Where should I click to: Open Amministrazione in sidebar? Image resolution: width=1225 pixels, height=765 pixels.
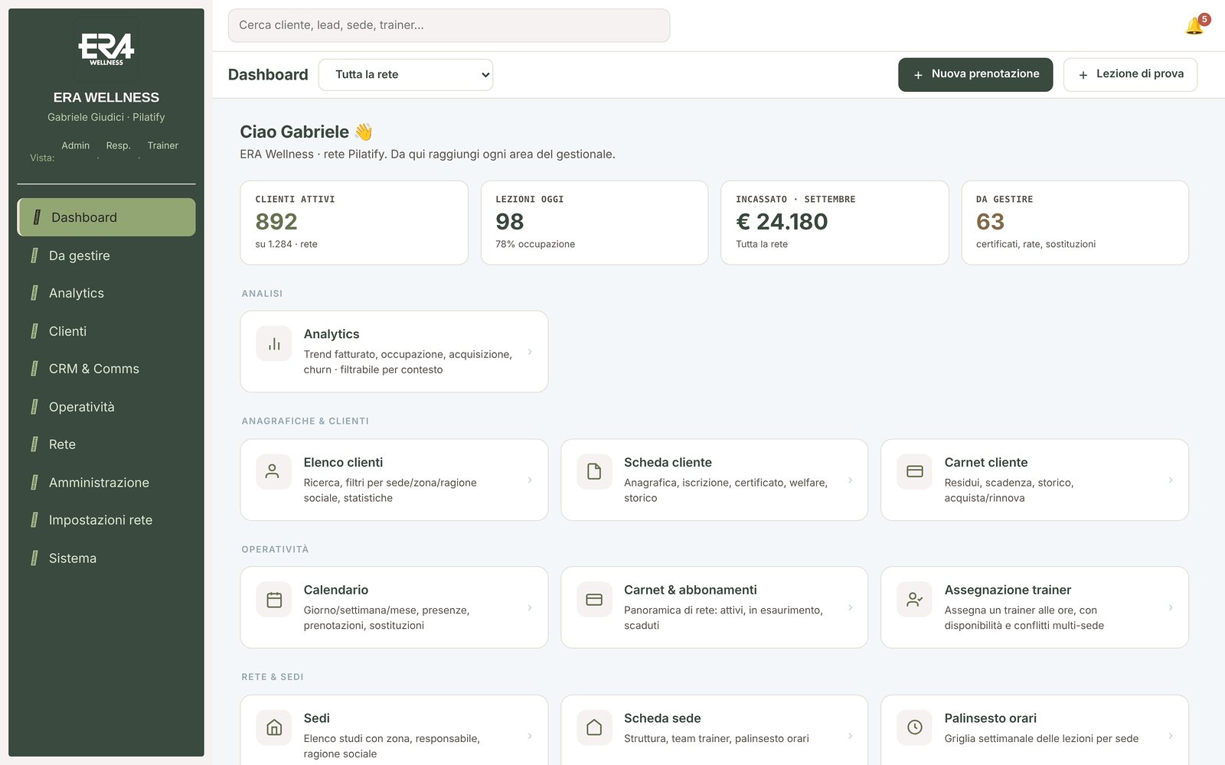pyautogui.click(x=106, y=483)
